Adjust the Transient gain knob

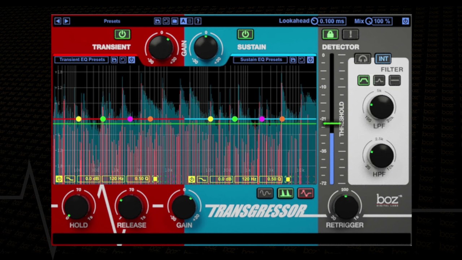coord(161,48)
